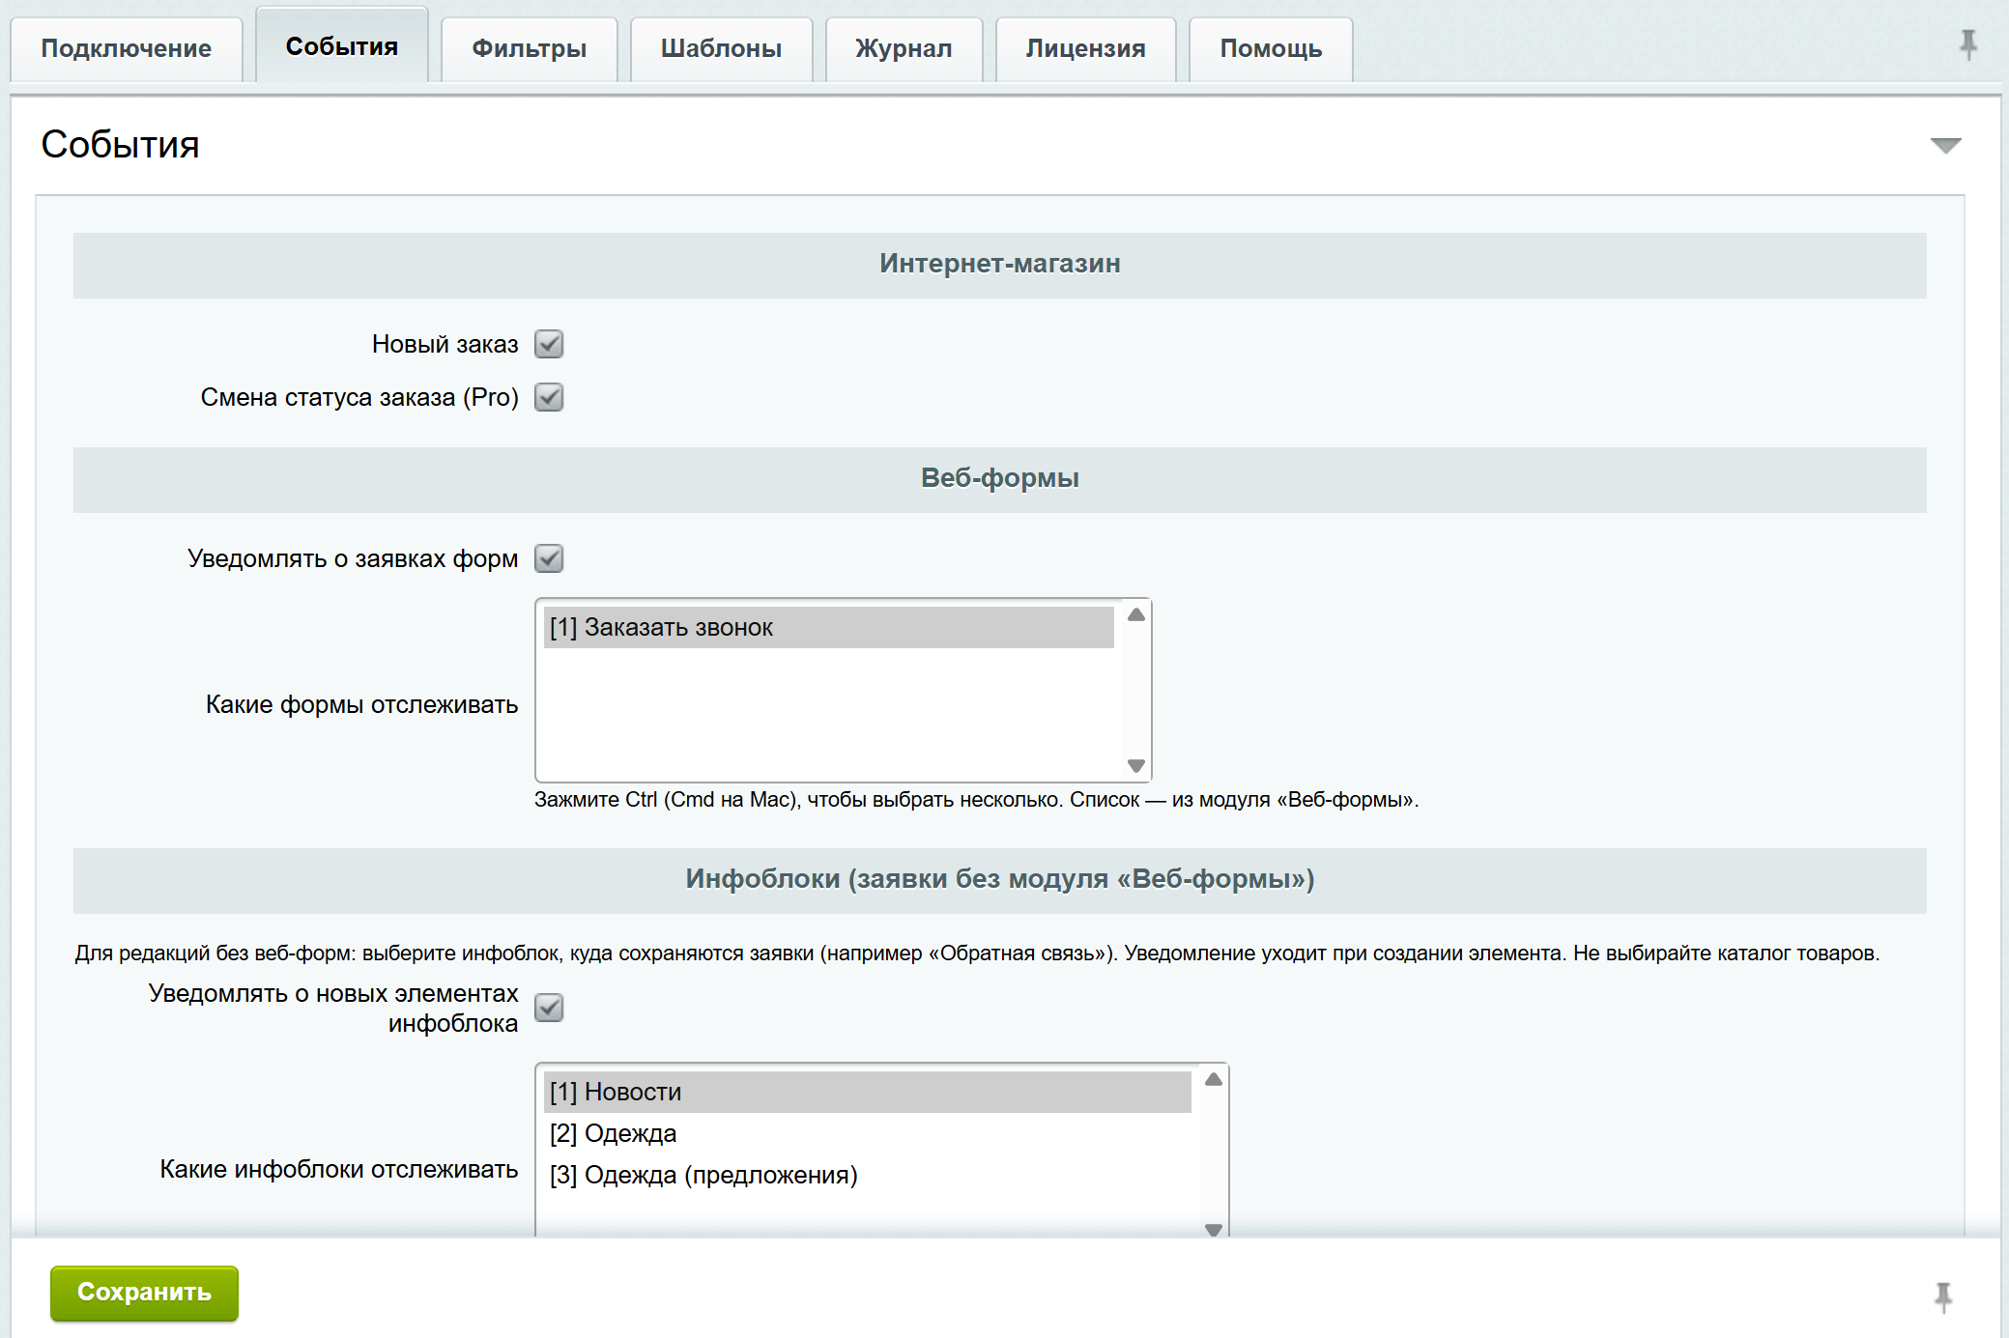Screen dimensions: 2009x1338
Task: Click the infoblocks list scroll-up arrow
Action: coord(1214,1079)
